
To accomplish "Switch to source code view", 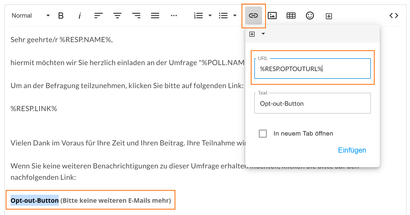I will (394, 16).
